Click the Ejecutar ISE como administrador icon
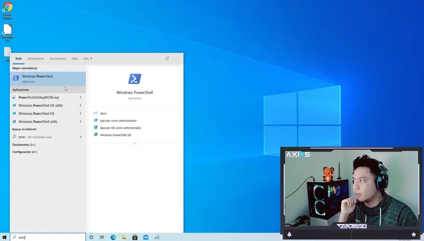The image size is (424, 241). coord(95,127)
